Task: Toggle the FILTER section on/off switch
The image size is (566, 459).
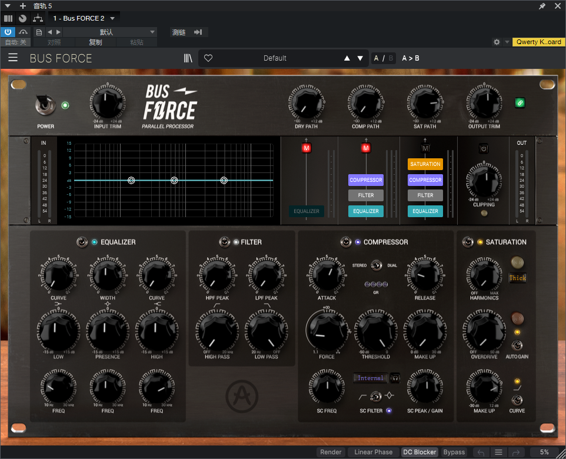Action: click(225, 242)
